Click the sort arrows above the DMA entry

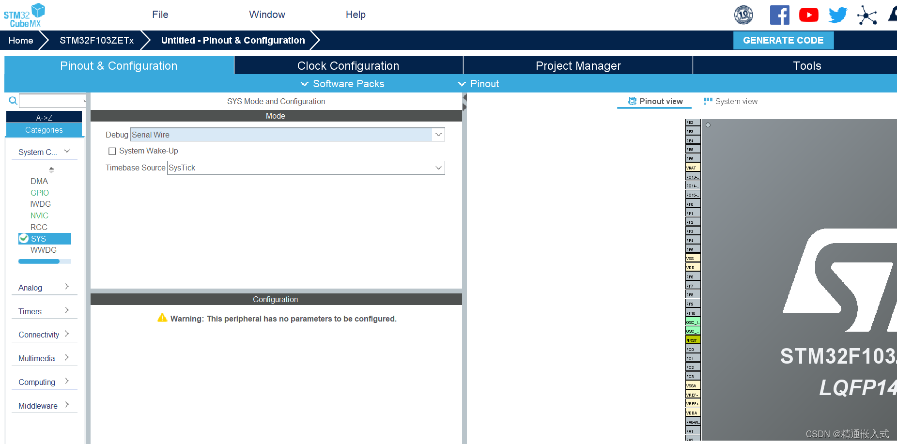51,169
